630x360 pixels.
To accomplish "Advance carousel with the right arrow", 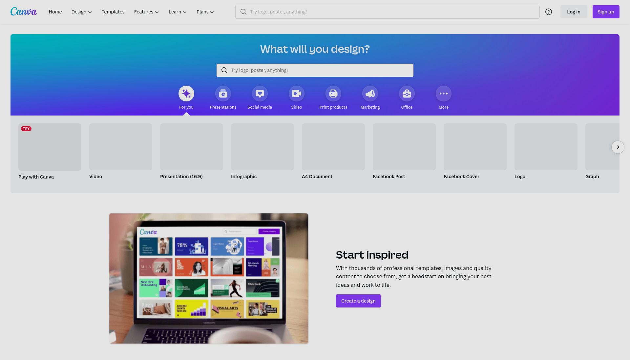I will [x=618, y=147].
